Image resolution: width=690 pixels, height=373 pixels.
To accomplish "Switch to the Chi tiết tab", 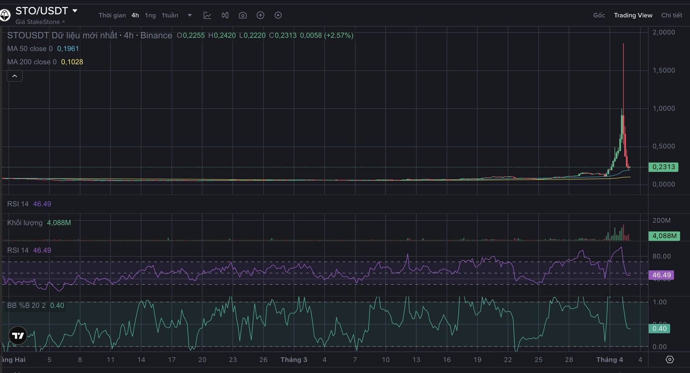I will click(x=671, y=15).
